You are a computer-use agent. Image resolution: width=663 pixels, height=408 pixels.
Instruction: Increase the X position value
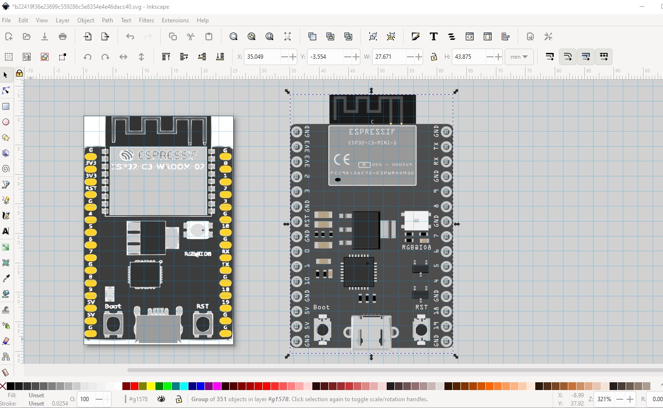click(x=292, y=57)
